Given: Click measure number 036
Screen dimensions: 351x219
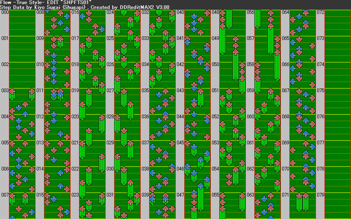Looking at the screenshot, I should pyautogui.click(x=145, y=117).
